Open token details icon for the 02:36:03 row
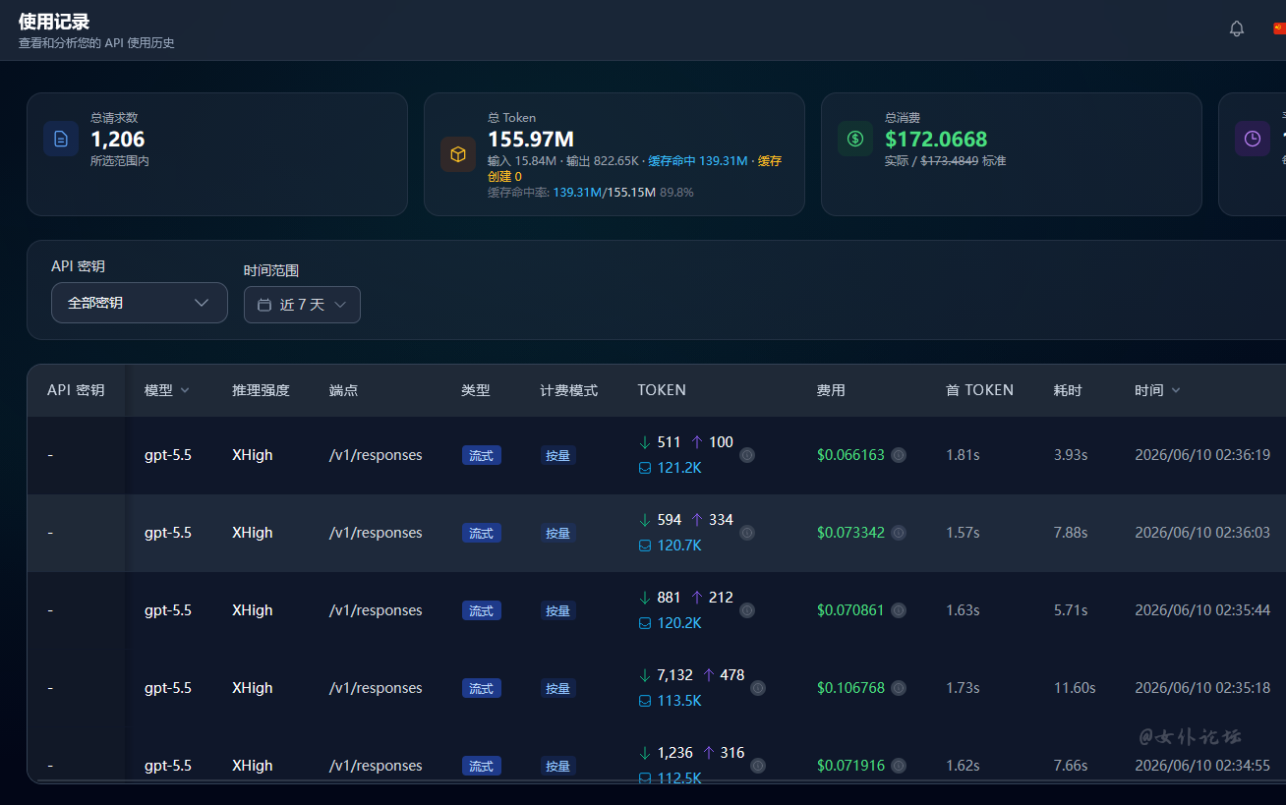This screenshot has height=805, width=1286. (x=747, y=533)
